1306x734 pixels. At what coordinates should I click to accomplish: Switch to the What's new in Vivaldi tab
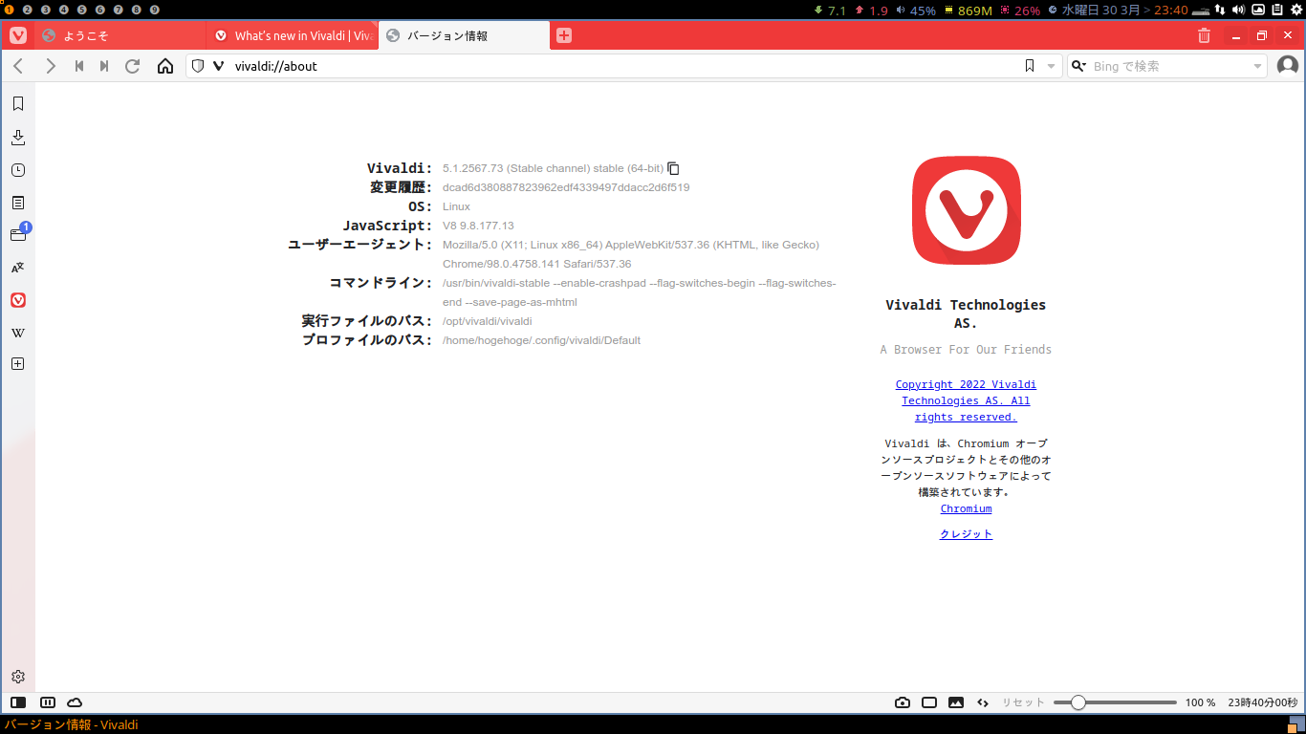[293, 35]
